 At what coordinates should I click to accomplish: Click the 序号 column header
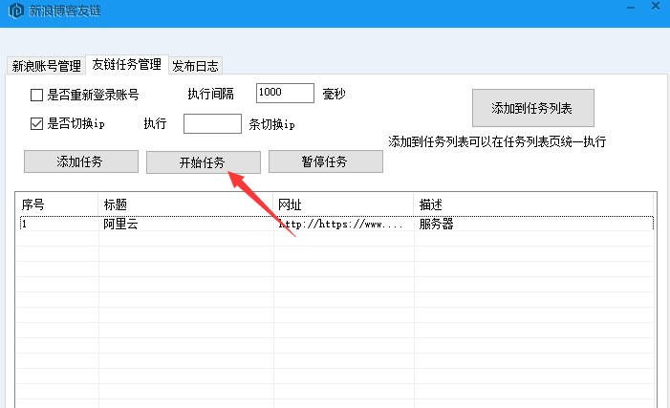point(56,204)
